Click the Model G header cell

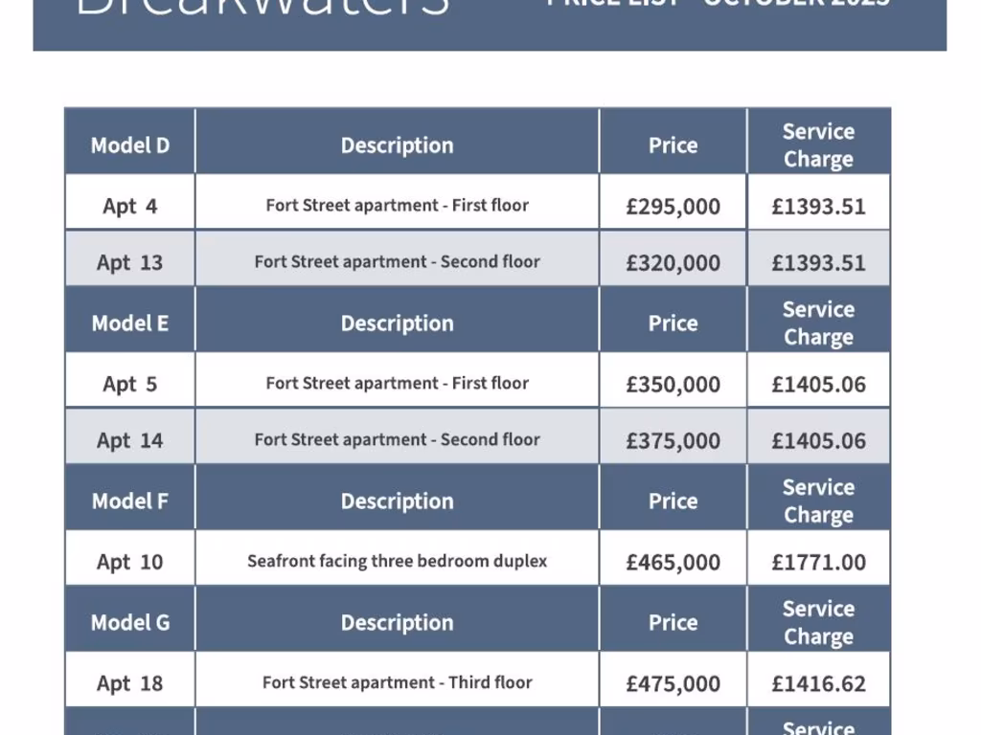(130, 623)
